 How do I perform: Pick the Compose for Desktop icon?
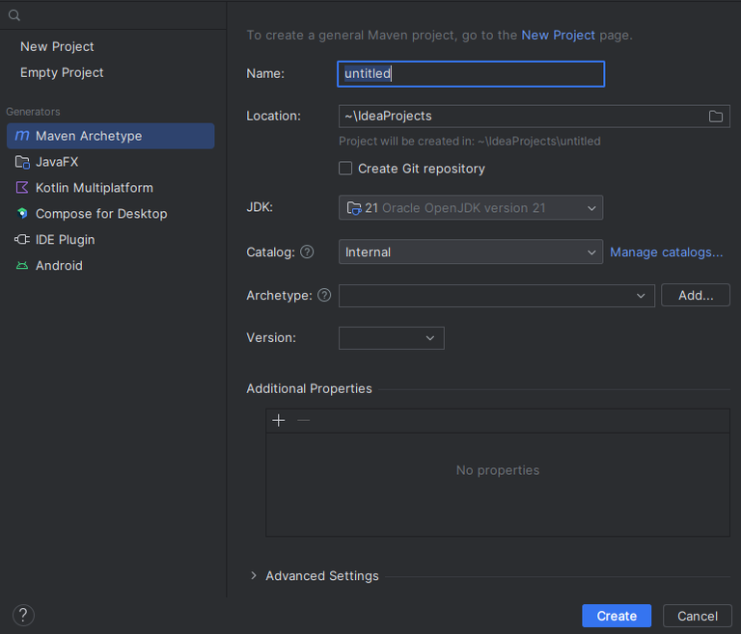[22, 214]
